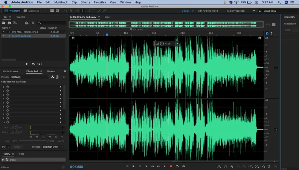
Task: Select the Marquee Selection tool
Action: click(88, 11)
